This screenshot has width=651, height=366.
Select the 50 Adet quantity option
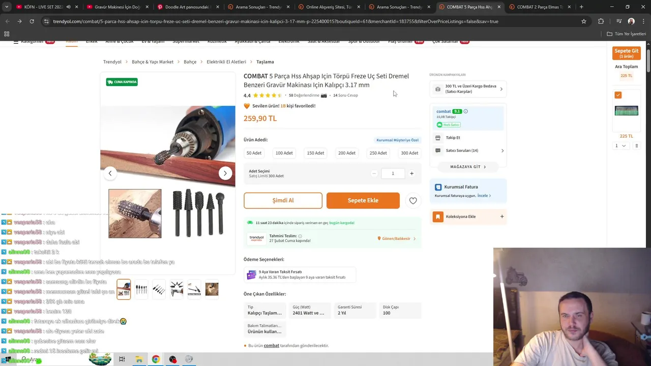(x=254, y=153)
